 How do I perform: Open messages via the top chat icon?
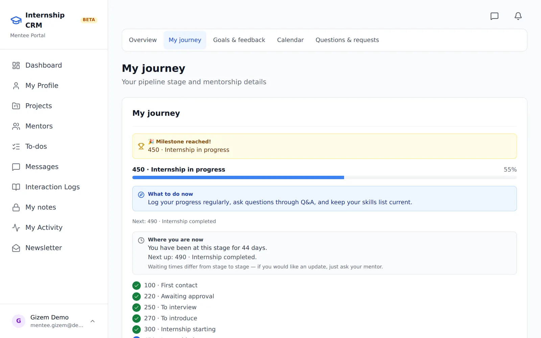click(494, 16)
